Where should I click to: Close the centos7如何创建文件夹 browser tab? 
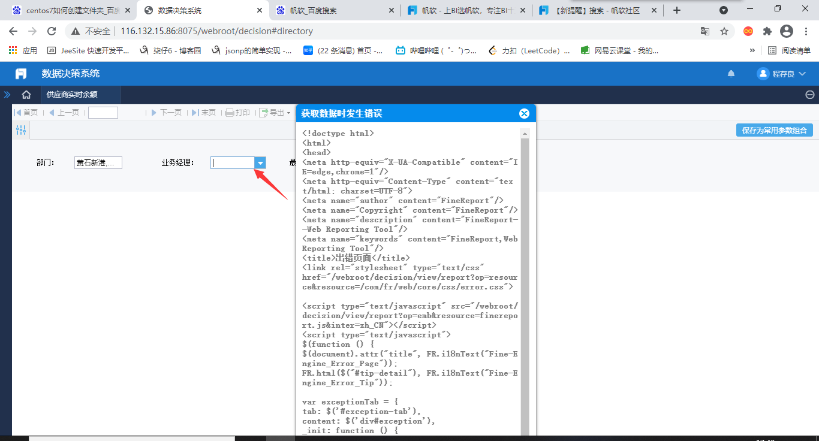tap(128, 10)
